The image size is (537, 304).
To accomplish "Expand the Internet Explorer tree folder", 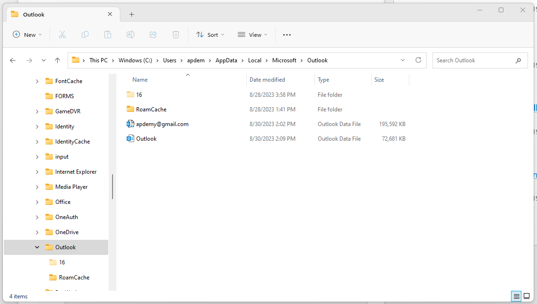I will pyautogui.click(x=37, y=172).
